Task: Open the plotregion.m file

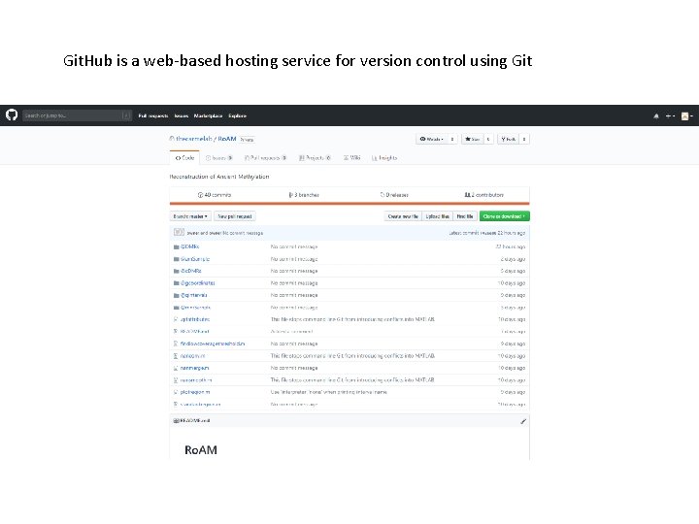Action: pyautogui.click(x=195, y=392)
